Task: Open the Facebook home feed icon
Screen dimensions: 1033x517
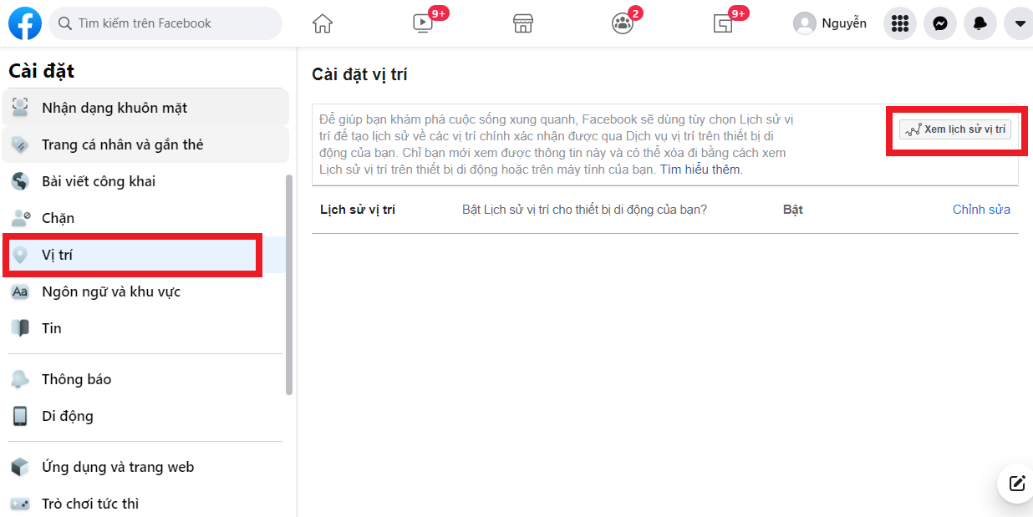Action: click(323, 23)
